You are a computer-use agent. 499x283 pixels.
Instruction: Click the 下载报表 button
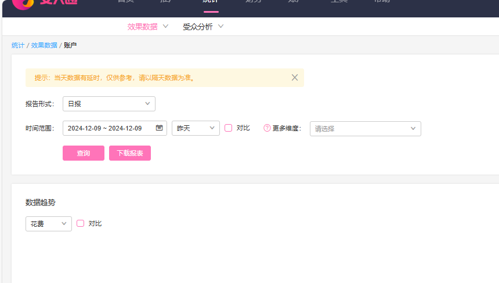[x=130, y=153]
